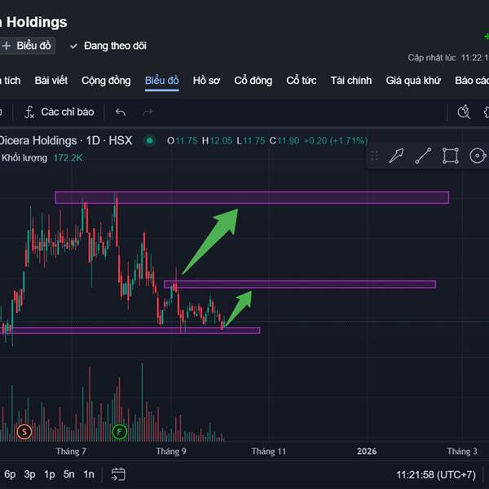Click the volume value 172.2K
Viewport: 489px width, 489px height.
coord(68,158)
